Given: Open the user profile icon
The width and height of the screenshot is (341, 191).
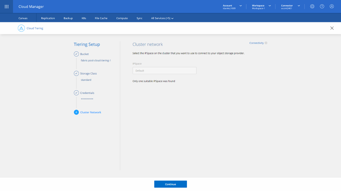Looking at the screenshot, I should pyautogui.click(x=332, y=7).
